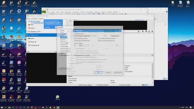Open Counter-Strike Global Offensive shortcut
Screen dimensions: 194x109
point(4,98)
